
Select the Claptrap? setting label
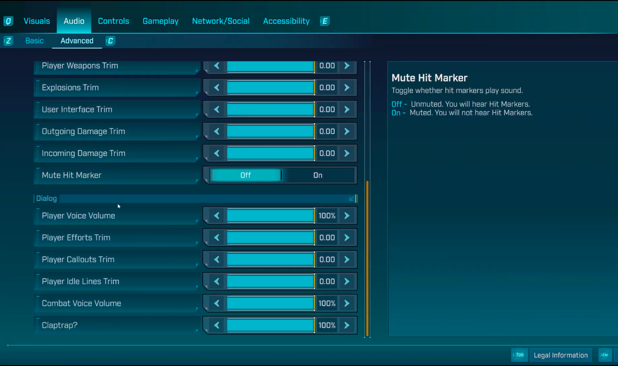point(117,325)
